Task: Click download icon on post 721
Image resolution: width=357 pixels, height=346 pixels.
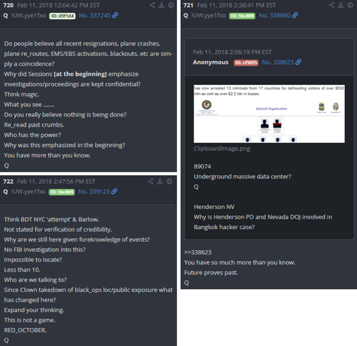Action: [x=341, y=5]
